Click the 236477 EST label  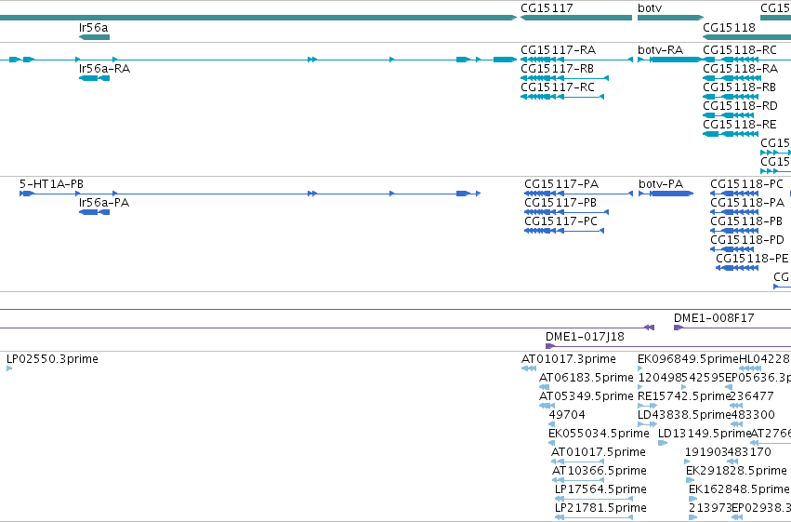tap(752, 396)
